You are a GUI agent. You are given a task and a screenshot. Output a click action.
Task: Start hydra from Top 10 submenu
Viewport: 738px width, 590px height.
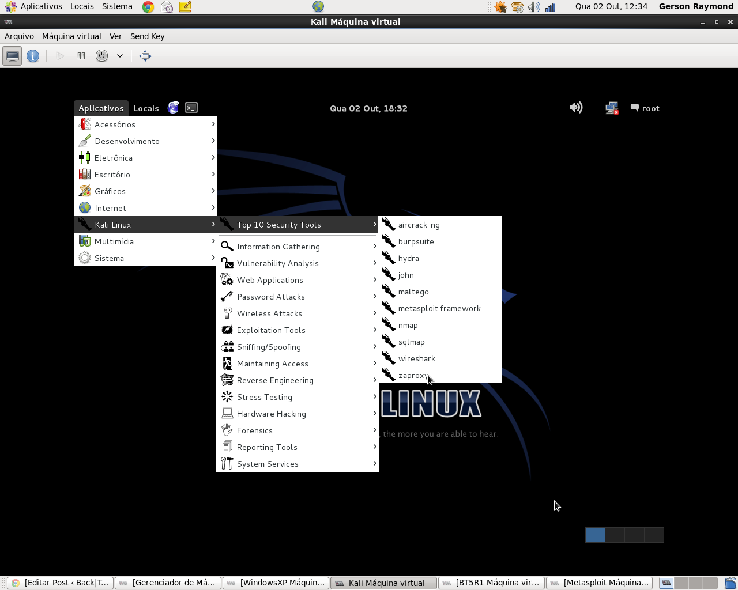click(x=440, y=258)
